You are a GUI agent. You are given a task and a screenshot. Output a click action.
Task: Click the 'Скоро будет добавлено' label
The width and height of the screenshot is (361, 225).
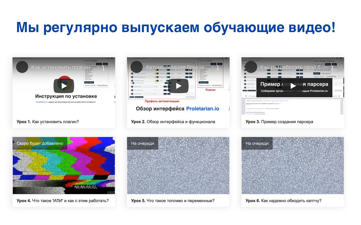point(40,143)
